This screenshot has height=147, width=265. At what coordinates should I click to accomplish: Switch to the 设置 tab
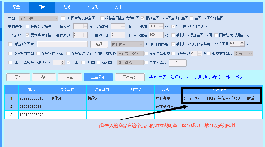16,7
